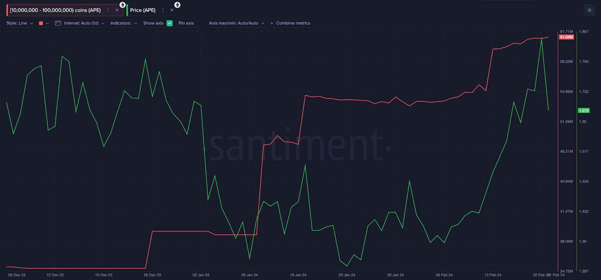Click the 06 Feb 24 date label
601x280 pixels.
point(444,275)
